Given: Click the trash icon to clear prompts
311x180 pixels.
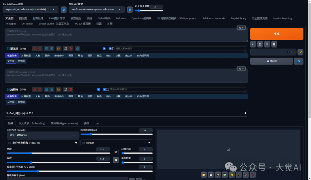Looking at the screenshot, I should pos(267,44).
